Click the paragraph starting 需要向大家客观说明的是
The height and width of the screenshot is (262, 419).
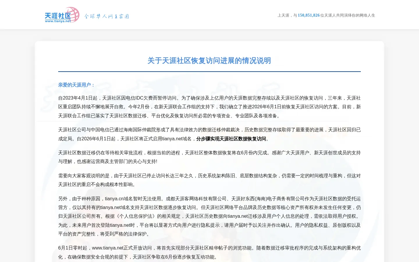pos(210,180)
